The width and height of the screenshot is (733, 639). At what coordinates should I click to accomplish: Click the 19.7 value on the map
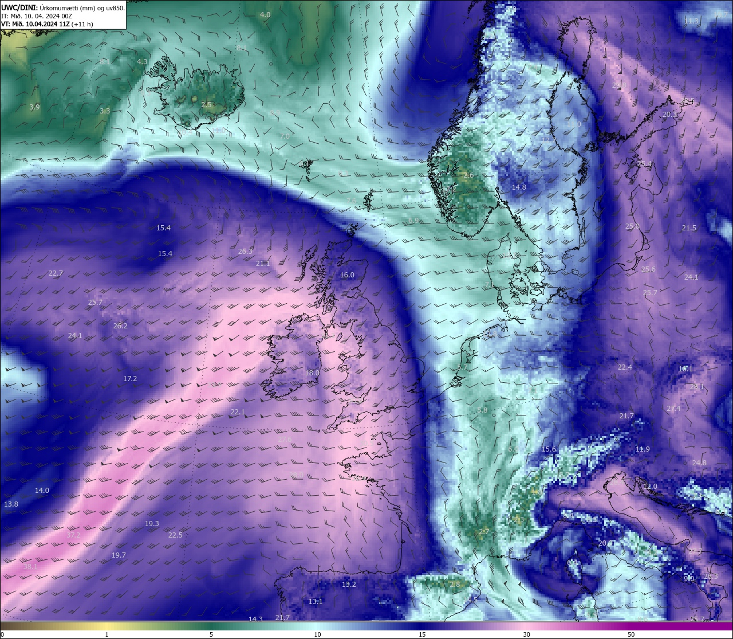pos(119,555)
